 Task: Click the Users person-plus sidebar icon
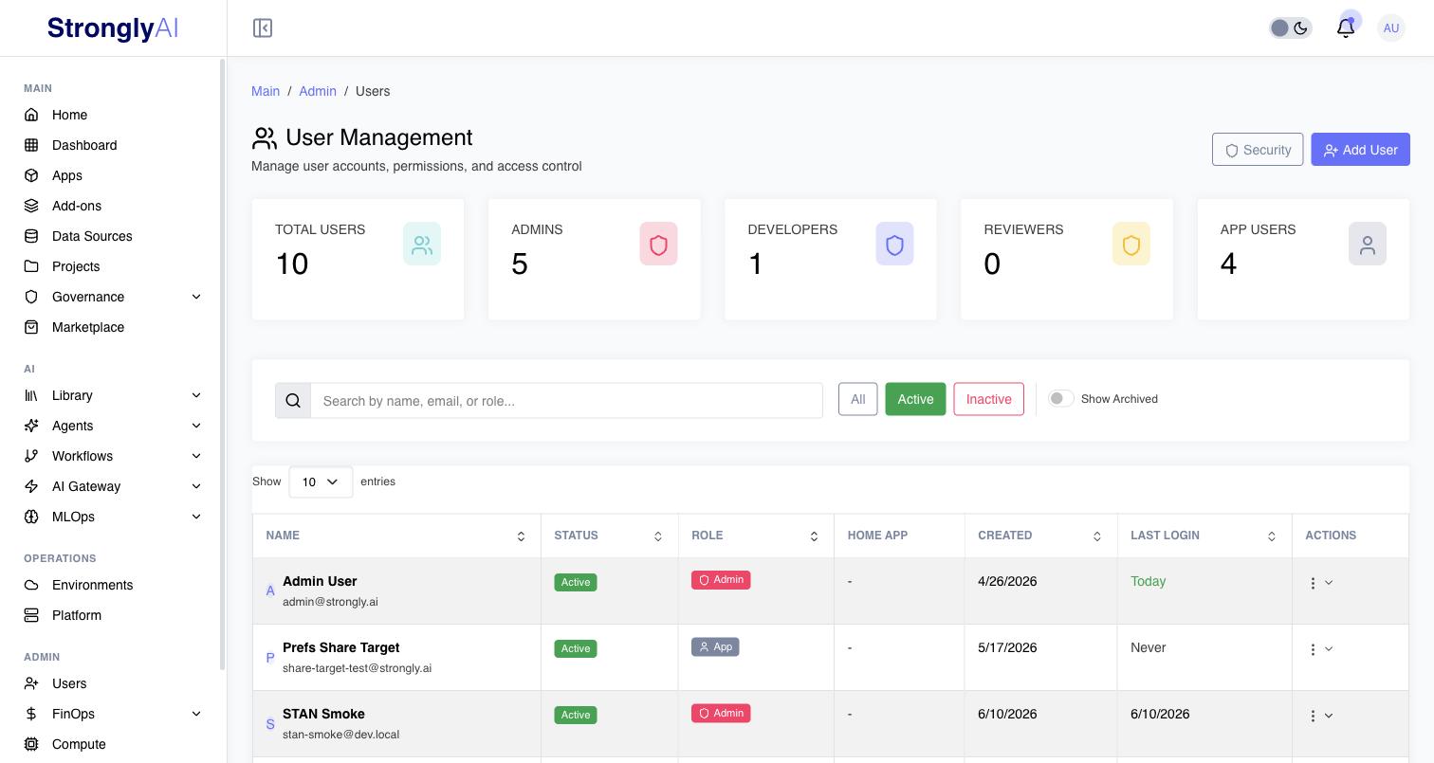[x=31, y=683]
